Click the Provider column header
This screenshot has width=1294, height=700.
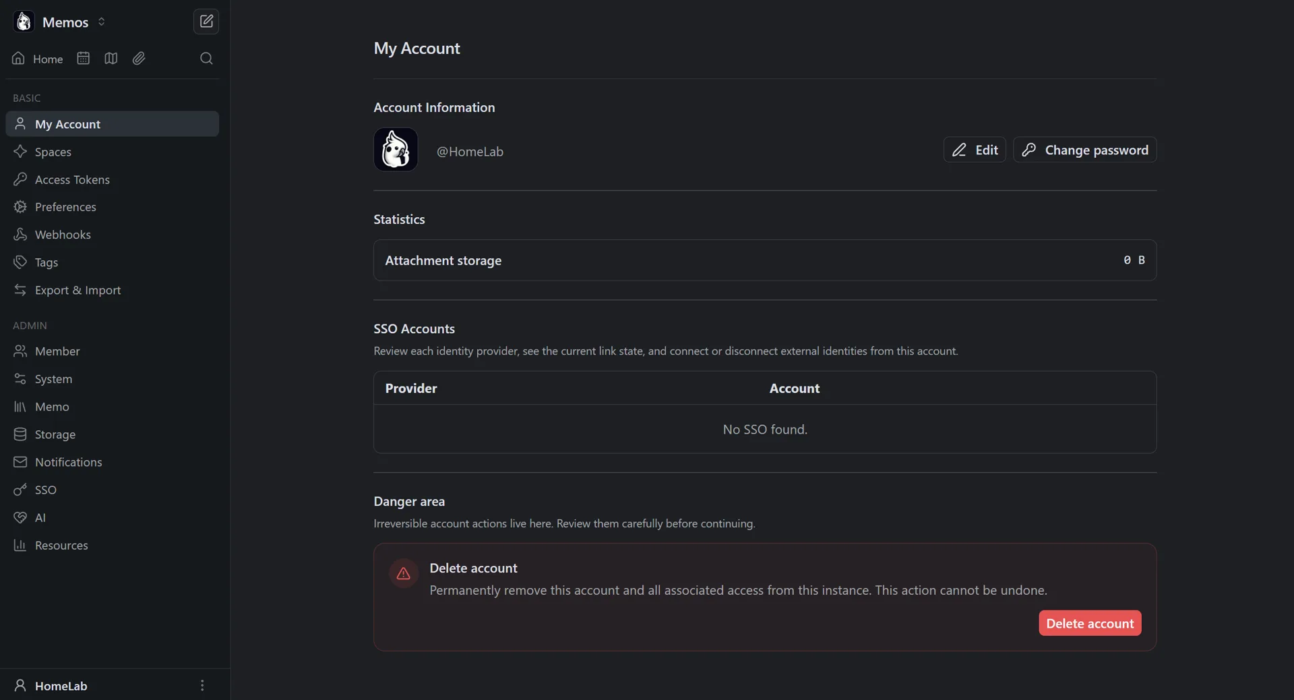click(411, 388)
